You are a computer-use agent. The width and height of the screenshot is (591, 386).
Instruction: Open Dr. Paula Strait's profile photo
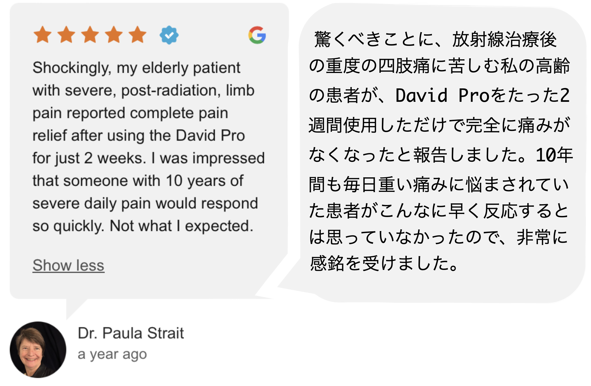[x=38, y=350]
